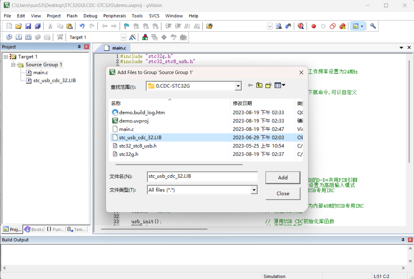Viewport: 414px width, 279px height.
Task: Insert a bookmark with the flag icon
Action: (126, 26)
